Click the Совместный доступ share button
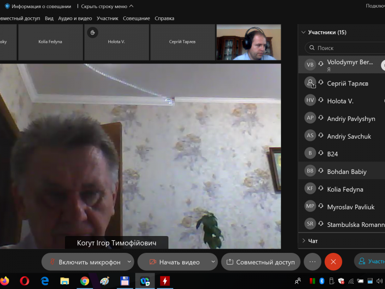Screen dimensions: 385x289 [260, 262]
